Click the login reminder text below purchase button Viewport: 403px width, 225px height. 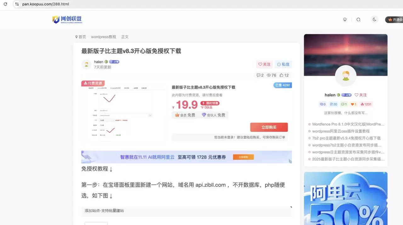coord(250,137)
